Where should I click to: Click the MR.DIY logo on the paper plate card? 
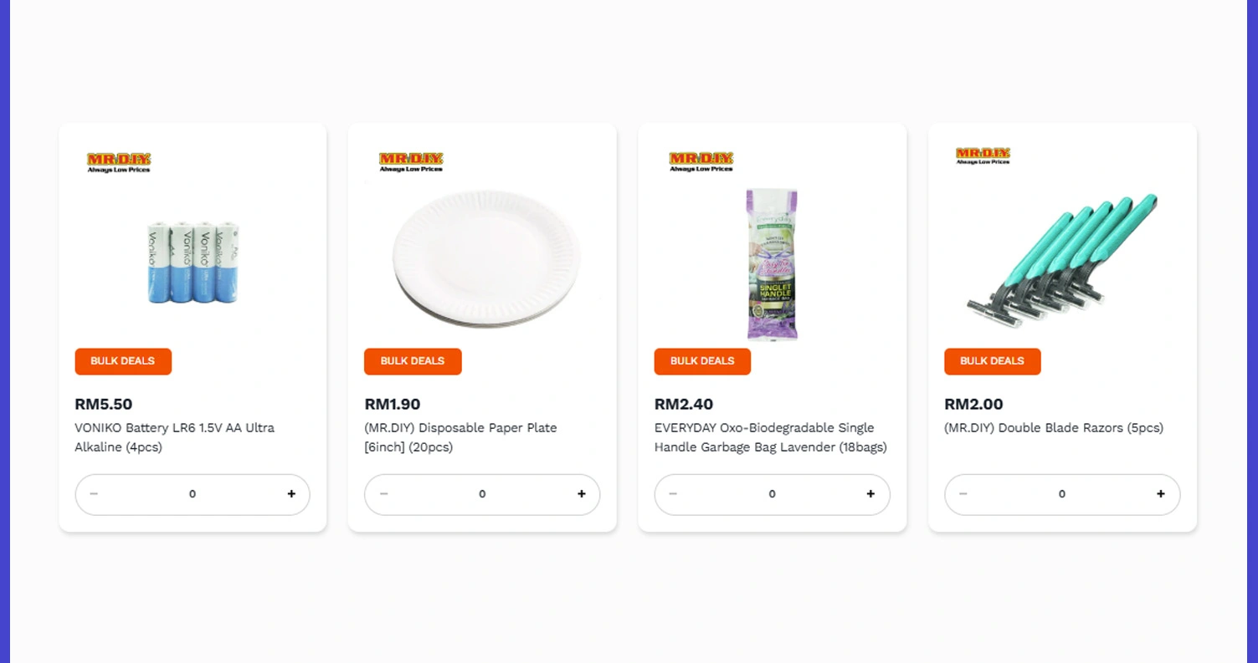coord(410,161)
